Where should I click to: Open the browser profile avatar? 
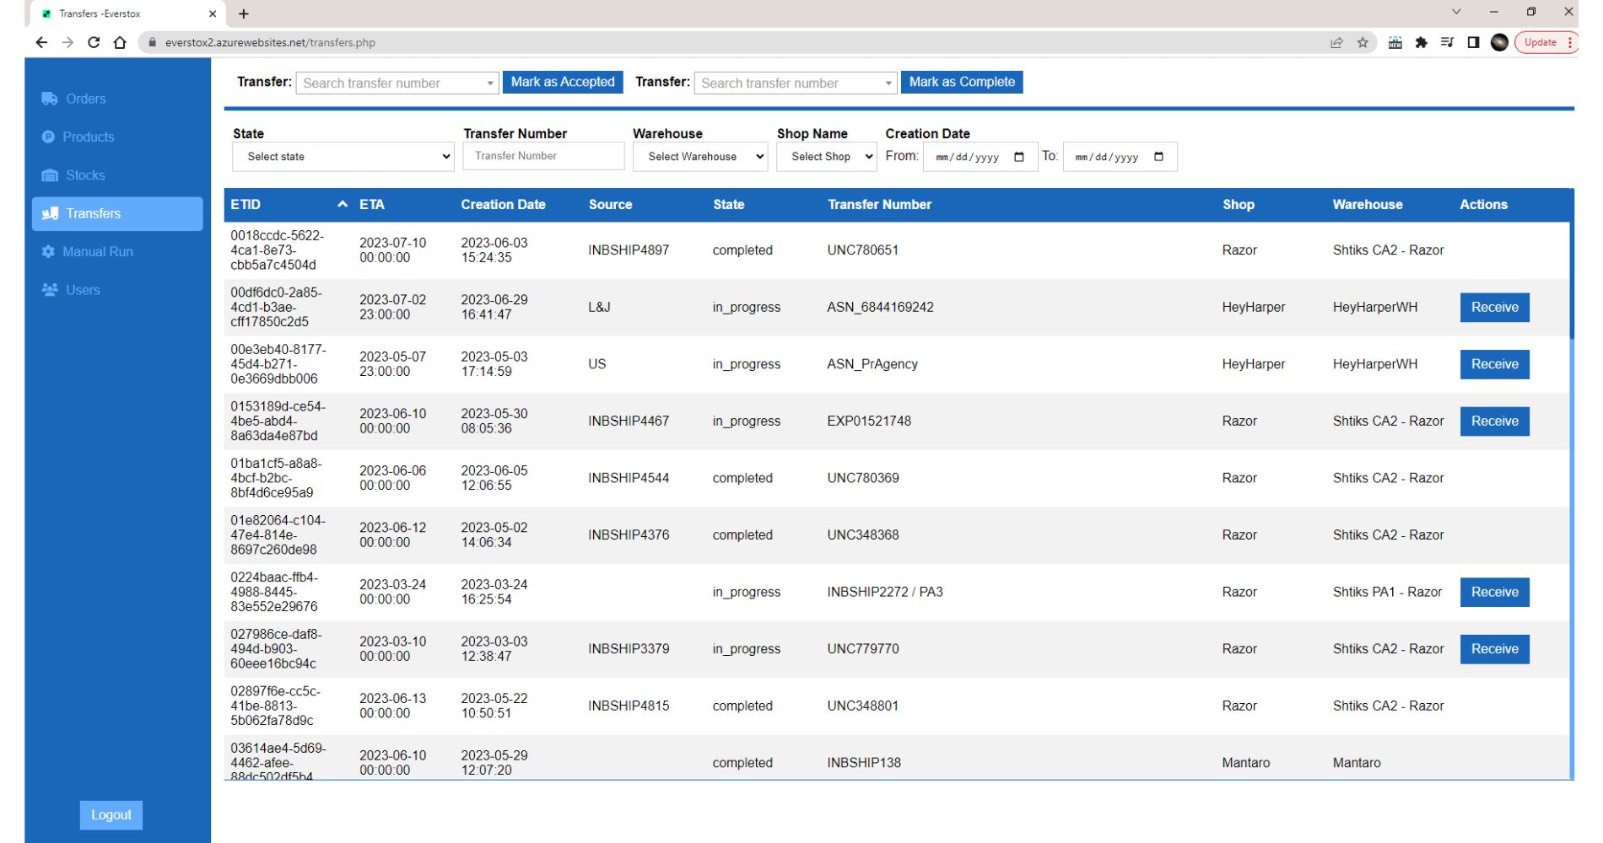click(x=1499, y=42)
